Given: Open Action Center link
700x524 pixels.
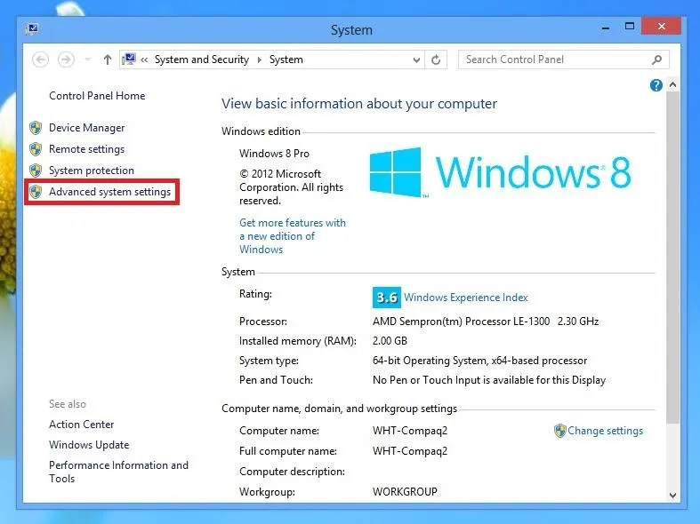Looking at the screenshot, I should click(81, 425).
